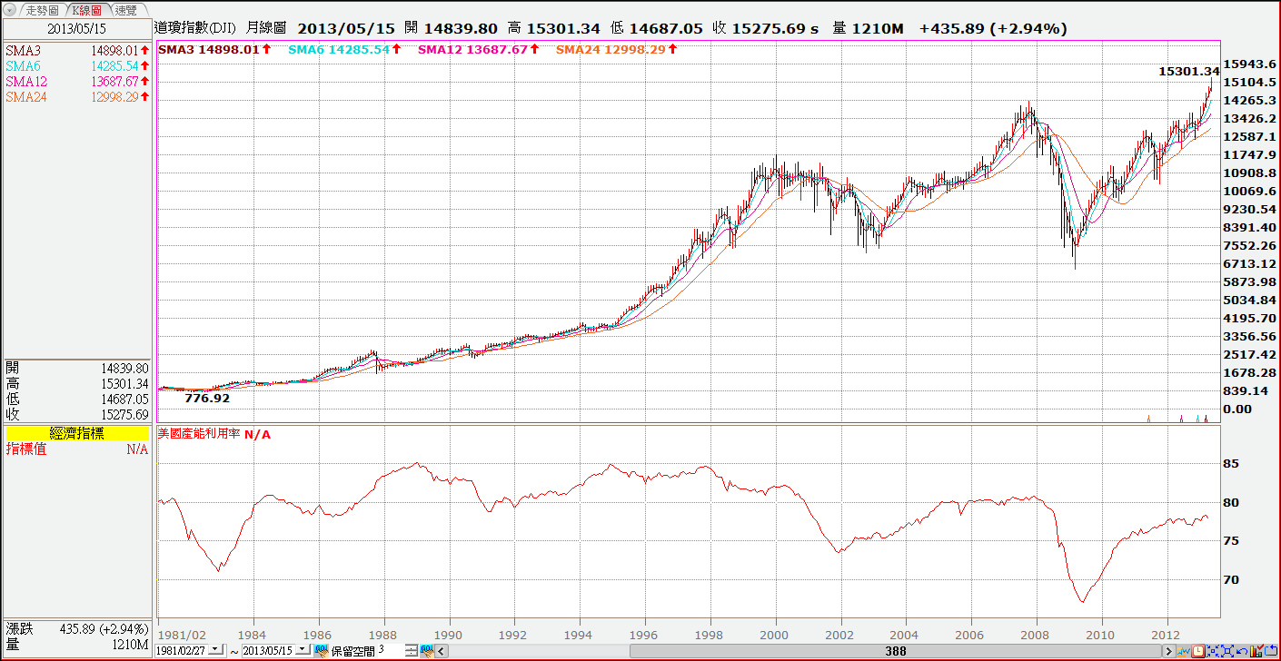Click the 15301.34 high price annotation
Image resolution: width=1281 pixels, height=661 pixels.
(1189, 71)
